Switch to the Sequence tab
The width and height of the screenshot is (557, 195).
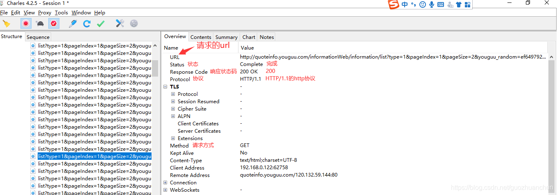38,37
